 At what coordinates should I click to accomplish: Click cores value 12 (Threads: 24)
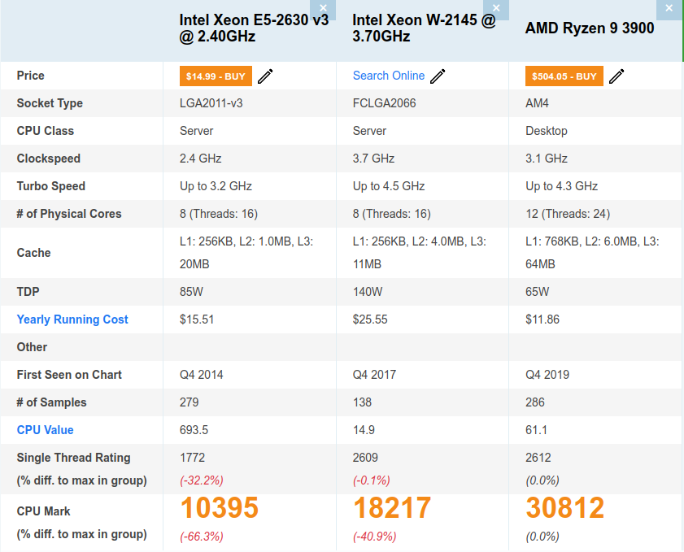click(x=568, y=214)
